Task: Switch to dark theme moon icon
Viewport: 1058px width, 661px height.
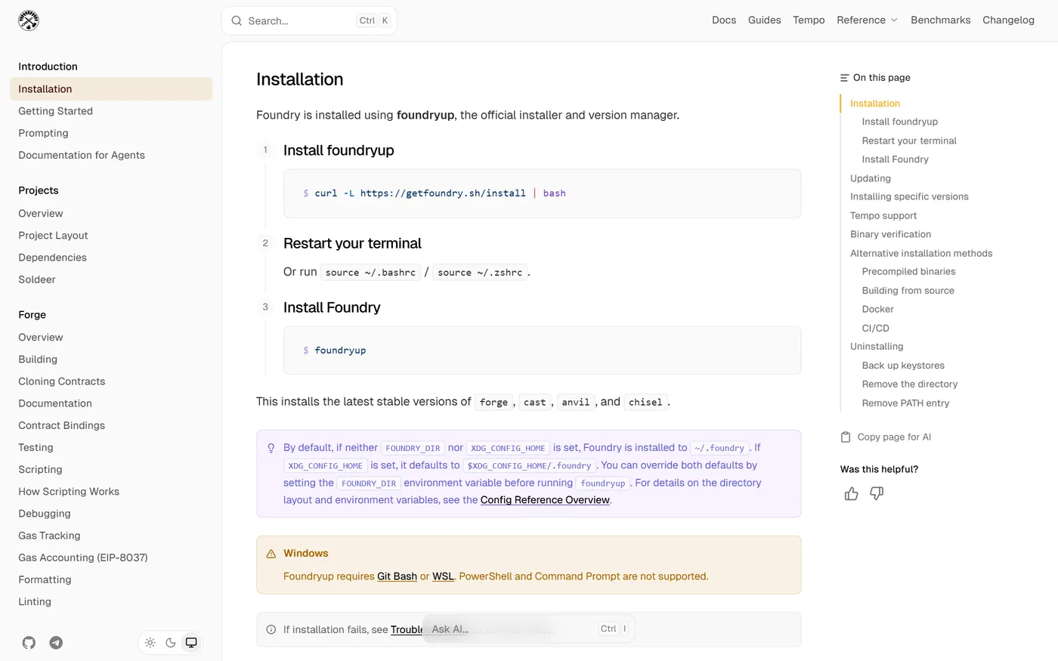Action: (171, 643)
